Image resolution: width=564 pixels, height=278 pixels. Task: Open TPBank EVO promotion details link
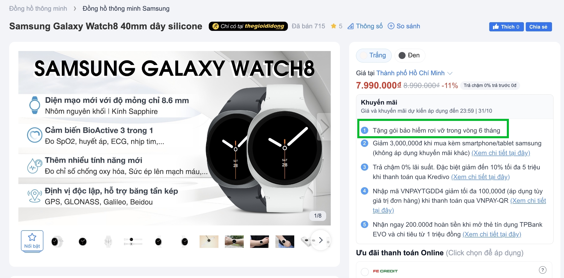tap(492, 234)
